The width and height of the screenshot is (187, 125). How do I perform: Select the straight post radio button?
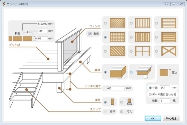click(105, 102)
